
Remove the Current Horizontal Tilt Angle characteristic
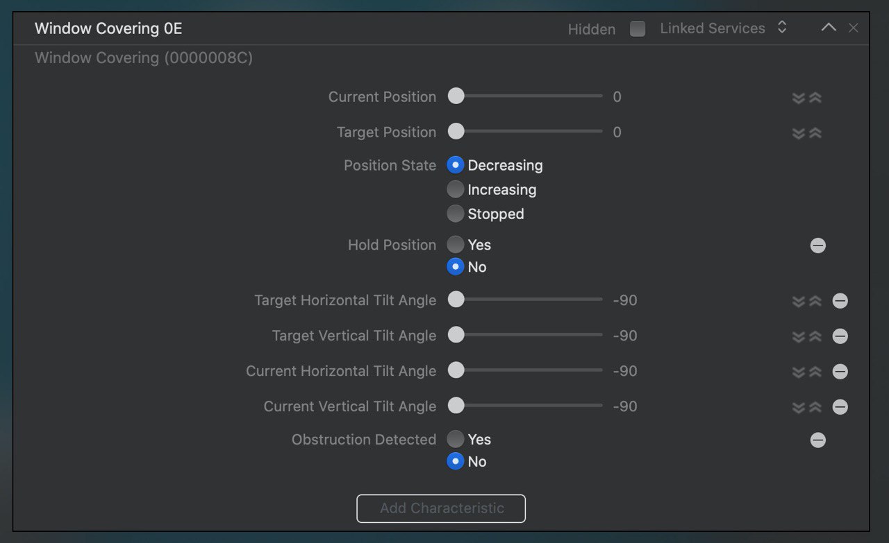pos(840,372)
